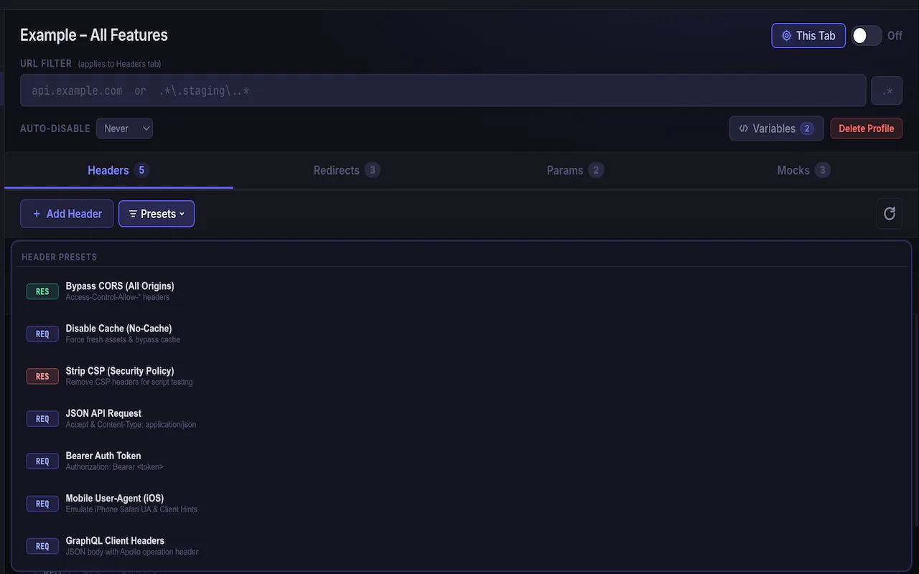
Task: Open the Variables panel
Action: click(776, 128)
